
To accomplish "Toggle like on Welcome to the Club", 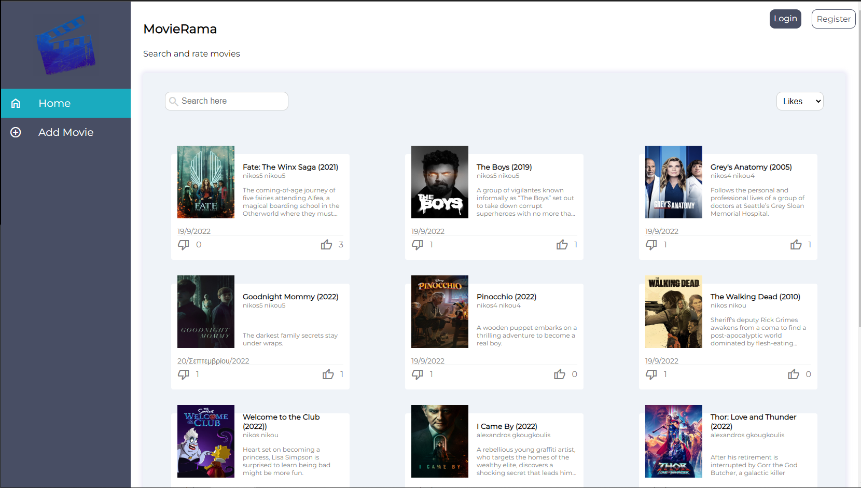I will [x=328, y=486].
